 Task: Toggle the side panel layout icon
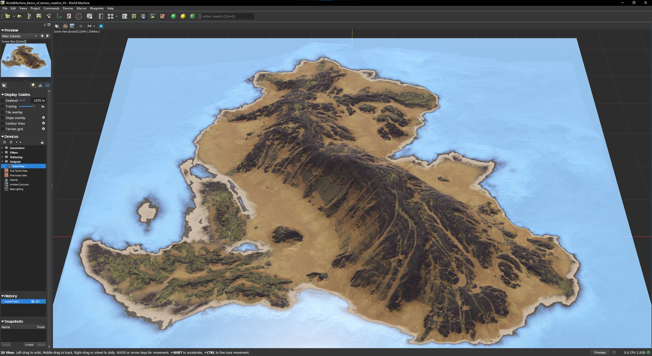coord(101,16)
